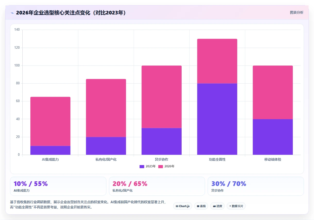Toggle the 2023年 legend item

pyautogui.click(x=148, y=166)
